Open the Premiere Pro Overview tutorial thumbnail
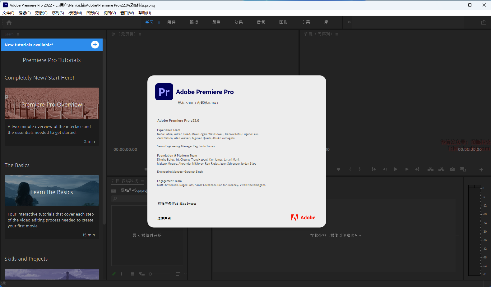 pos(52,103)
